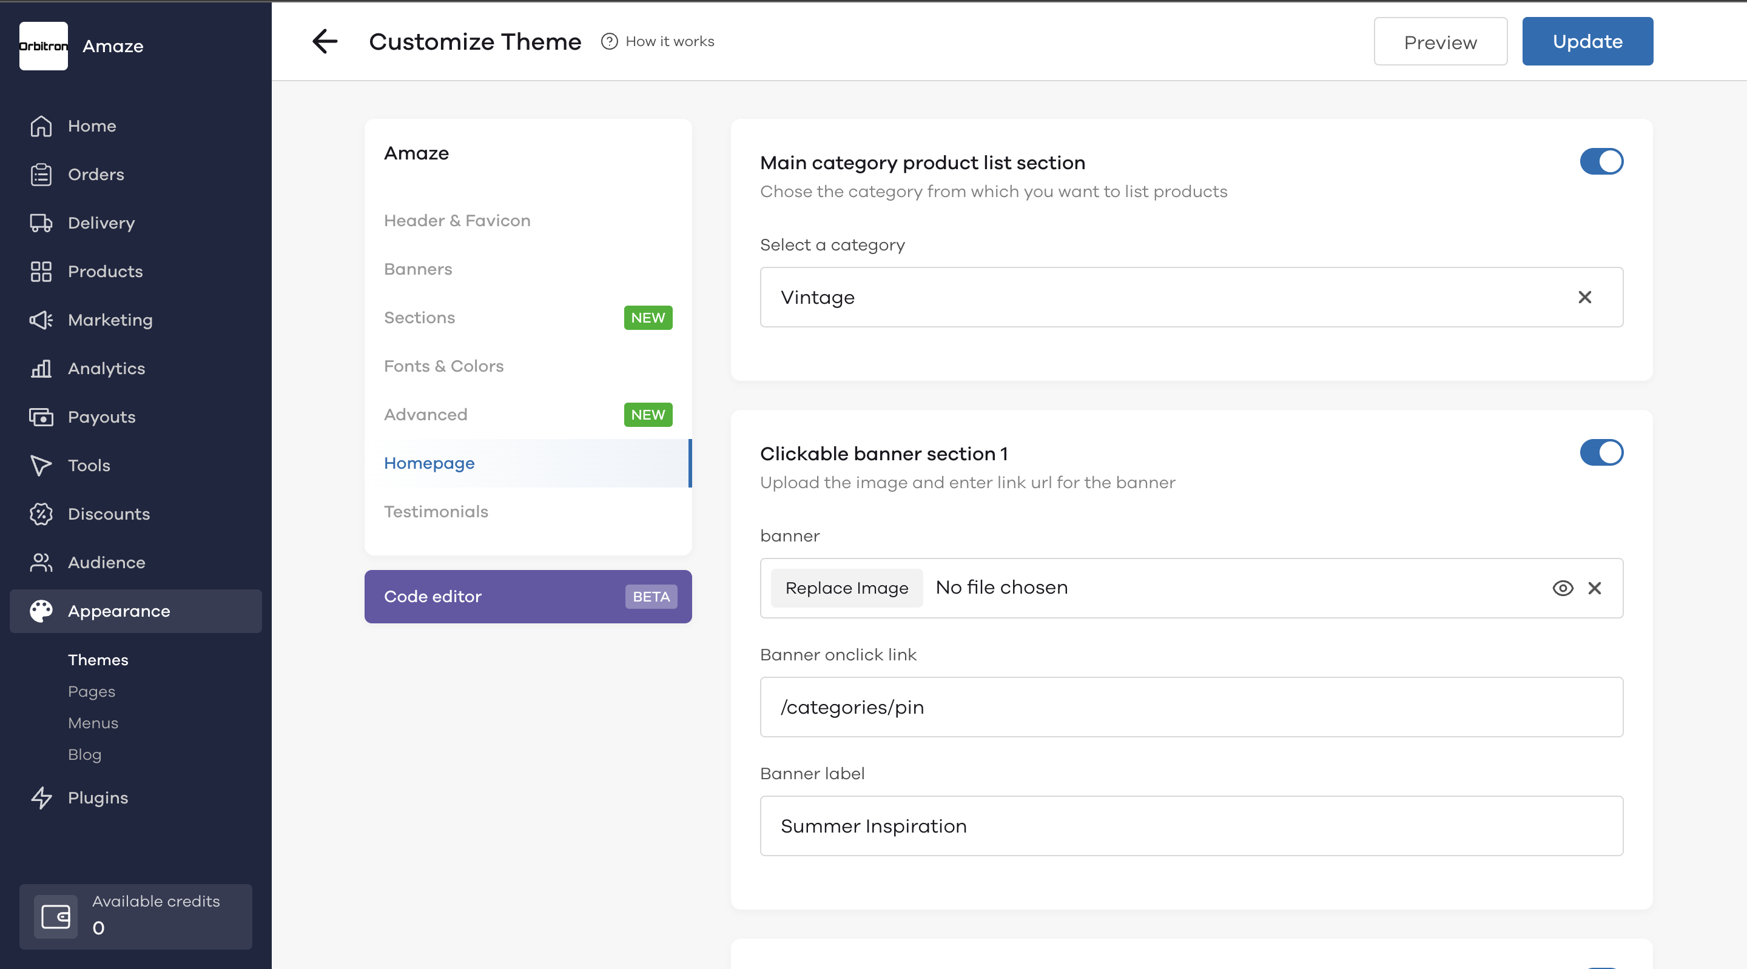Screen dimensions: 1747x969
Task: Turn off Clickable banner section 1 toggle
Action: (x=1601, y=452)
